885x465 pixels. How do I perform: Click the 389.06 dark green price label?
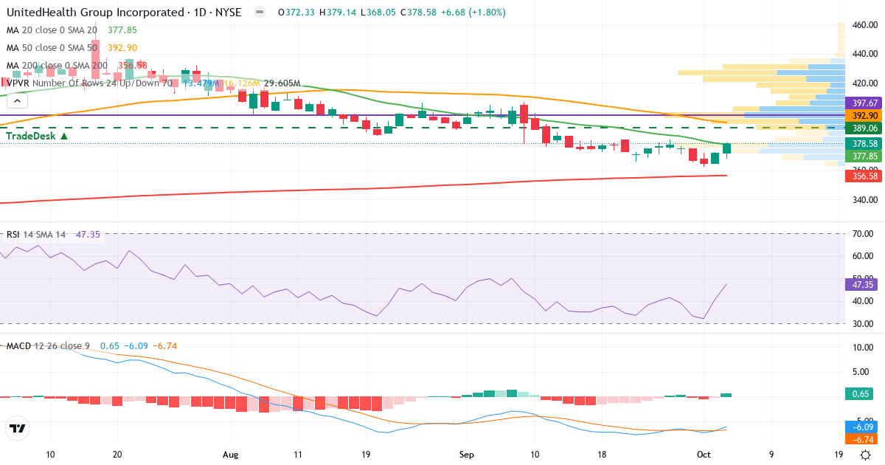864,128
